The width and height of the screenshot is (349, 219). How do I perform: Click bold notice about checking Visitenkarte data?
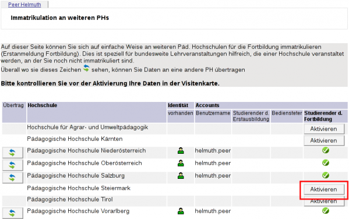coord(110,83)
